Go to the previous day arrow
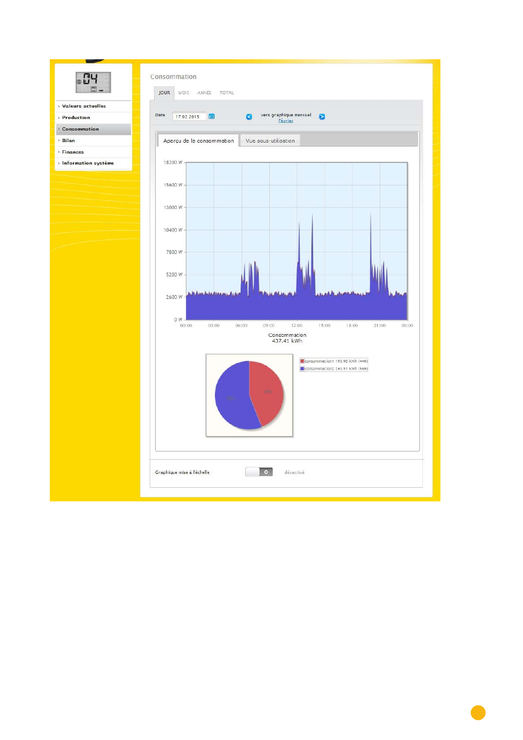 click(x=249, y=117)
